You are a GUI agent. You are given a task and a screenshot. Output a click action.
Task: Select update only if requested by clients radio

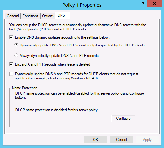click(16, 45)
